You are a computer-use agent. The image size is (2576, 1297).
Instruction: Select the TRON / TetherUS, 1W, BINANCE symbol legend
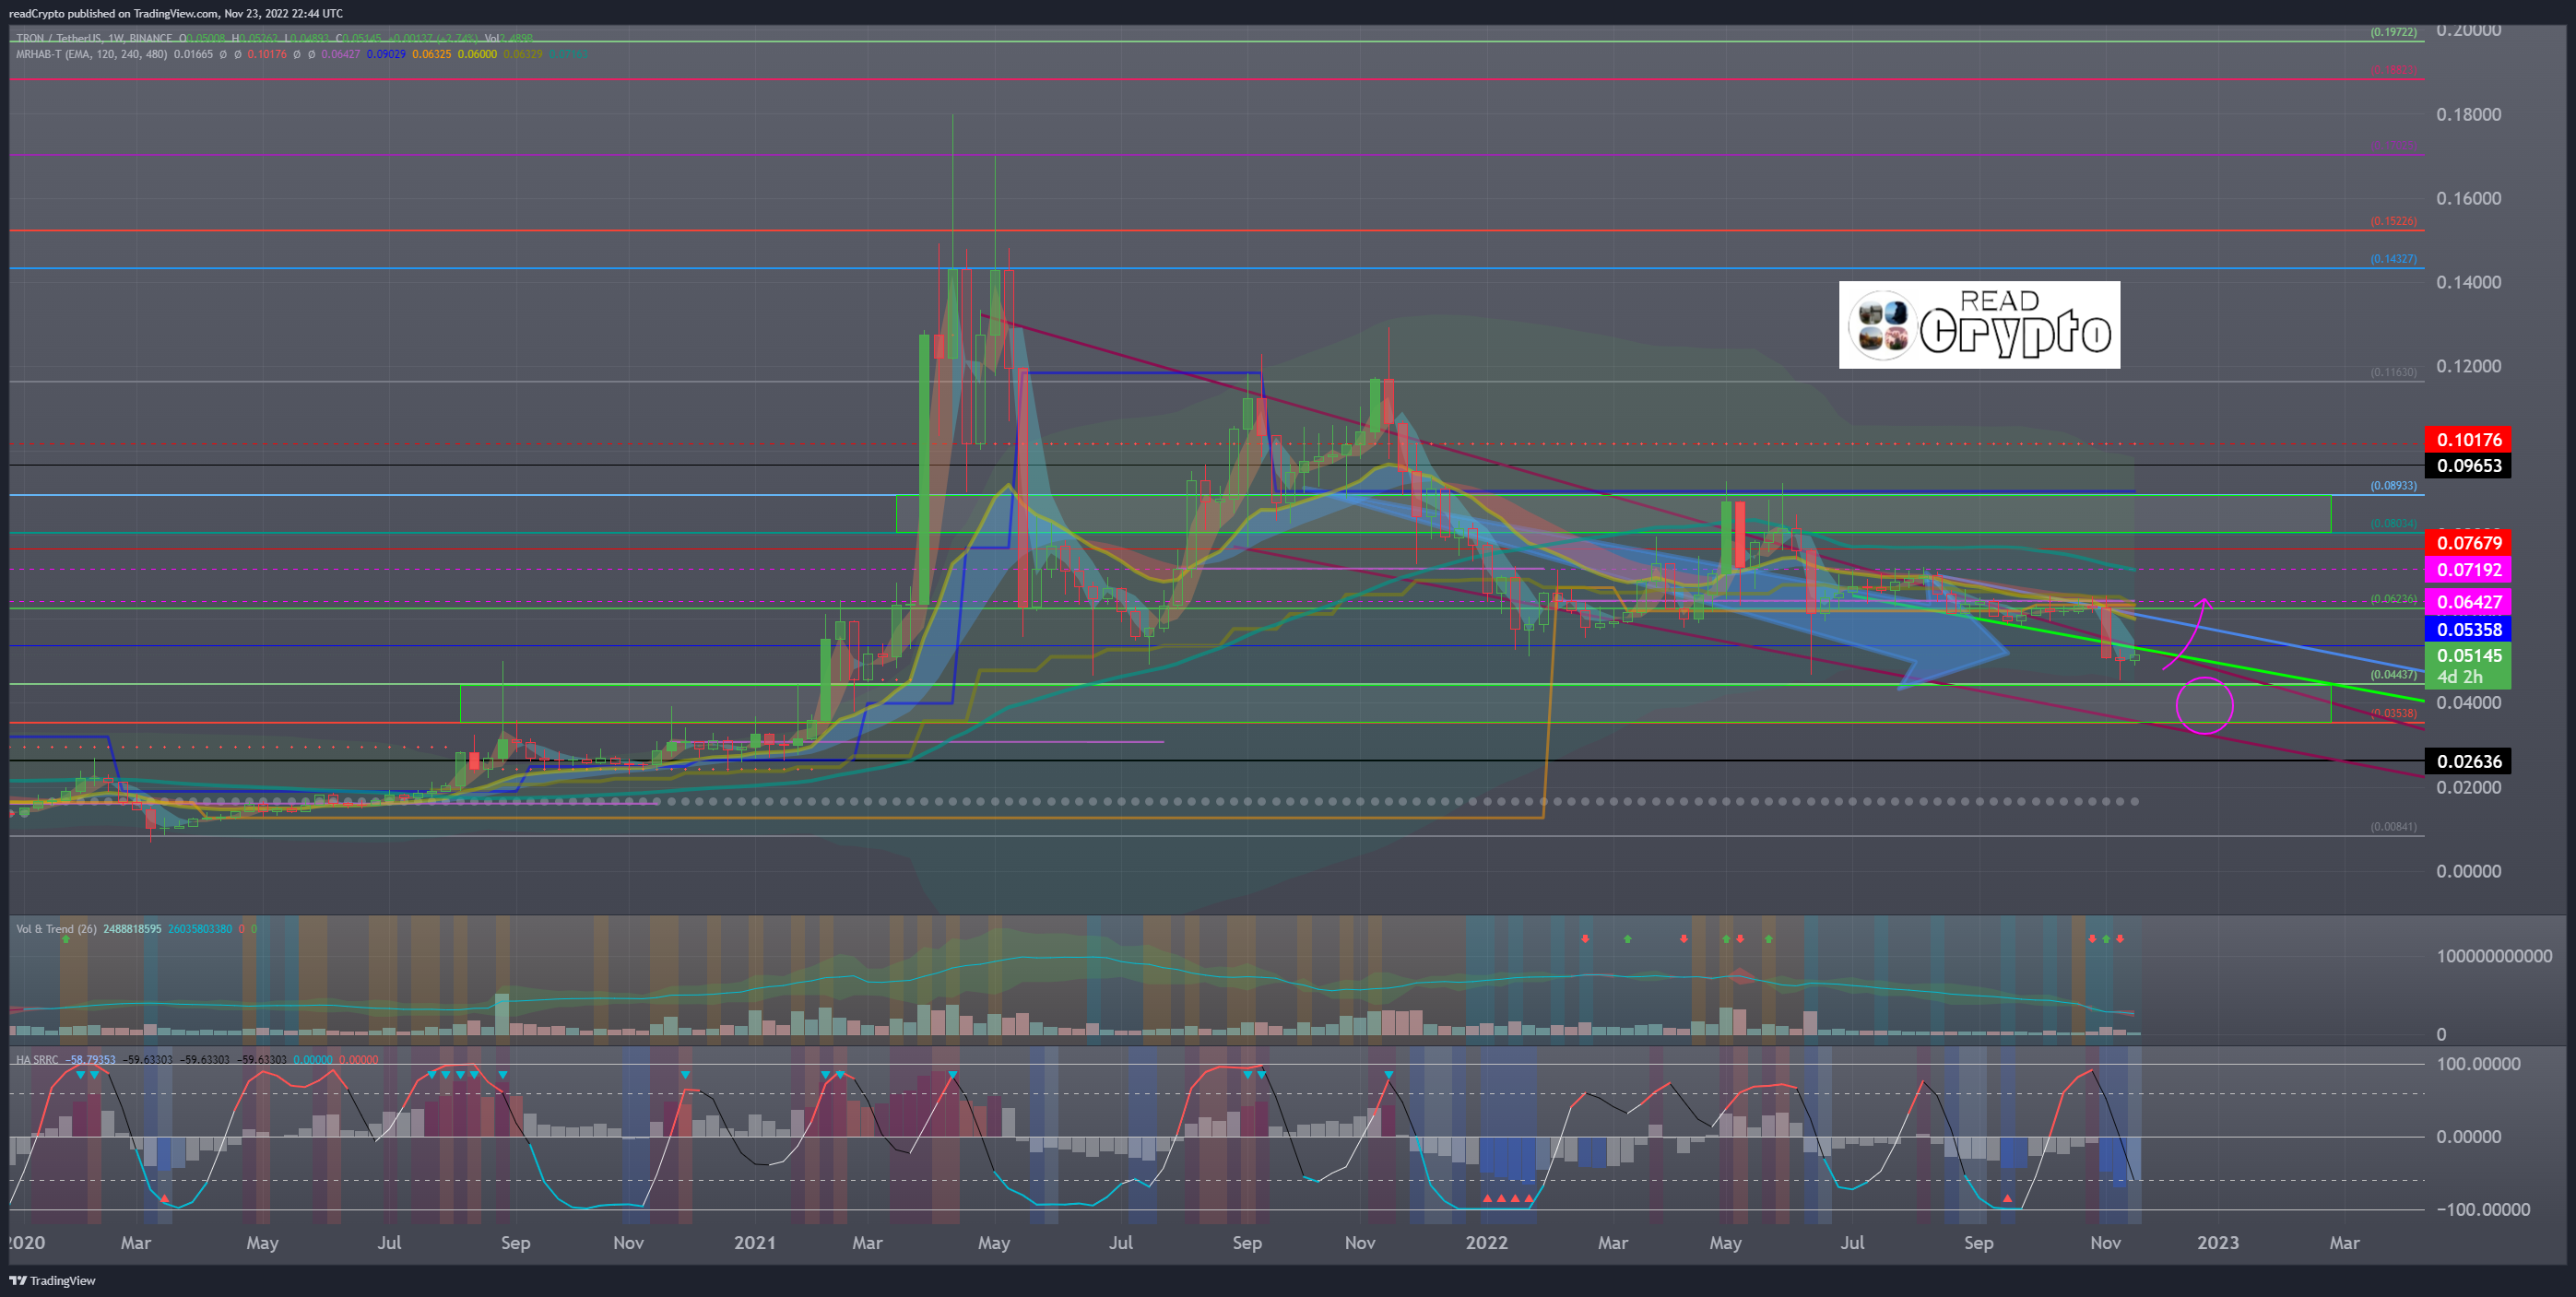click(94, 39)
